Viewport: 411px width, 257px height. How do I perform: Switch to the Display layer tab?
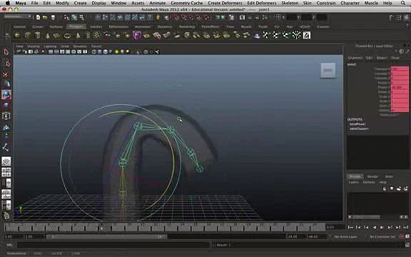point(355,176)
